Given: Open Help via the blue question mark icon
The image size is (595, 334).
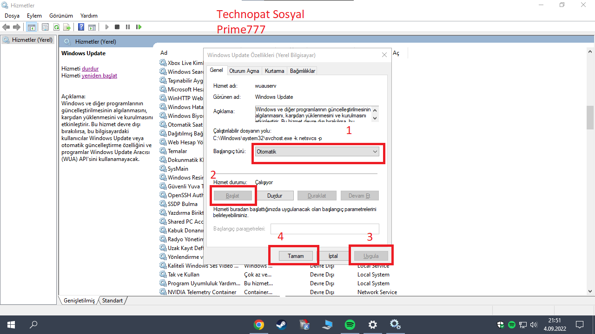Looking at the screenshot, I should [81, 27].
